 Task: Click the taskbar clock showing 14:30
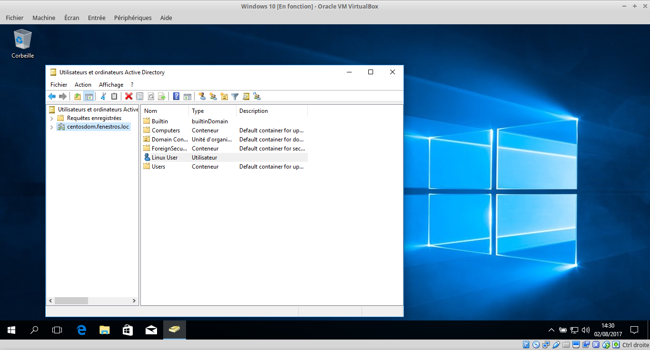[x=608, y=330]
